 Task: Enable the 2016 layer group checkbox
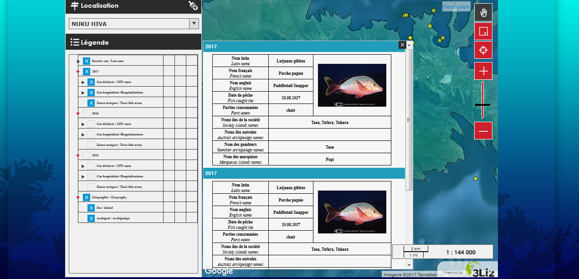(87, 114)
